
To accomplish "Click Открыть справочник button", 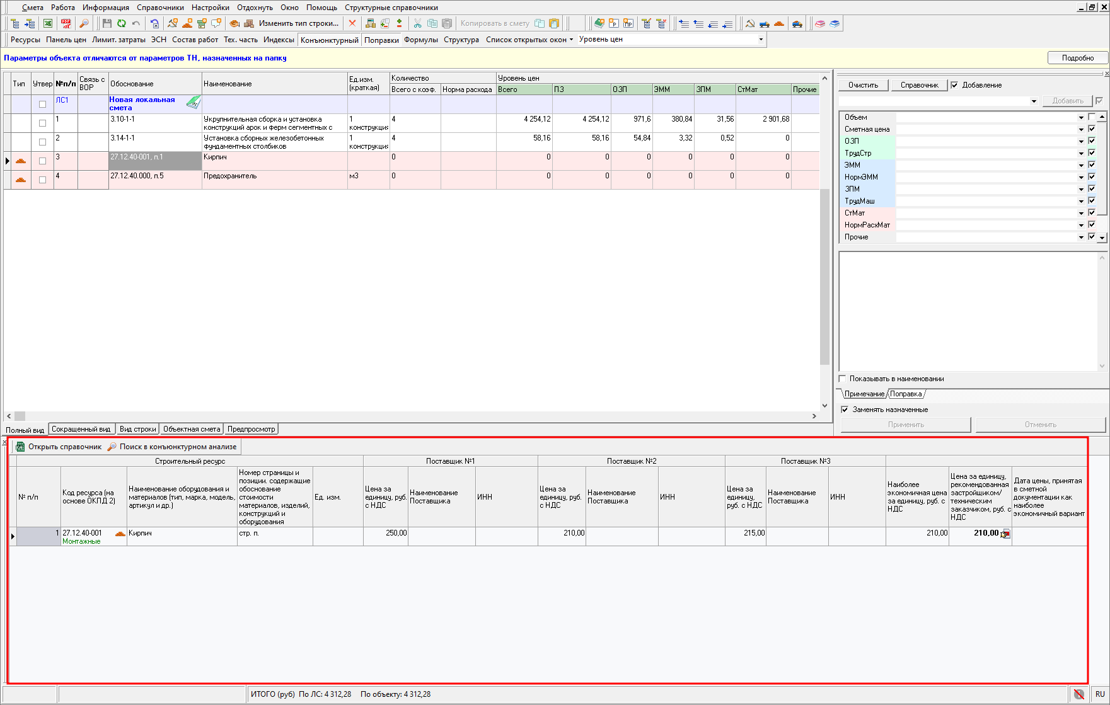I will coord(59,447).
